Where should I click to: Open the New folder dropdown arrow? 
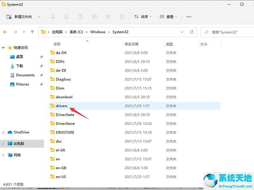point(39,17)
